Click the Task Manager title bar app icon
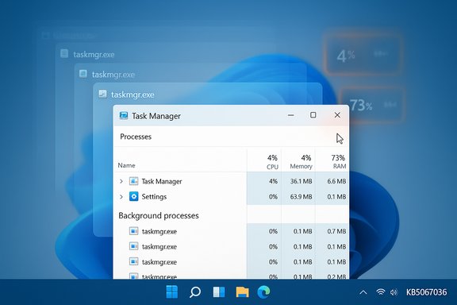The image size is (457, 305). click(x=124, y=116)
